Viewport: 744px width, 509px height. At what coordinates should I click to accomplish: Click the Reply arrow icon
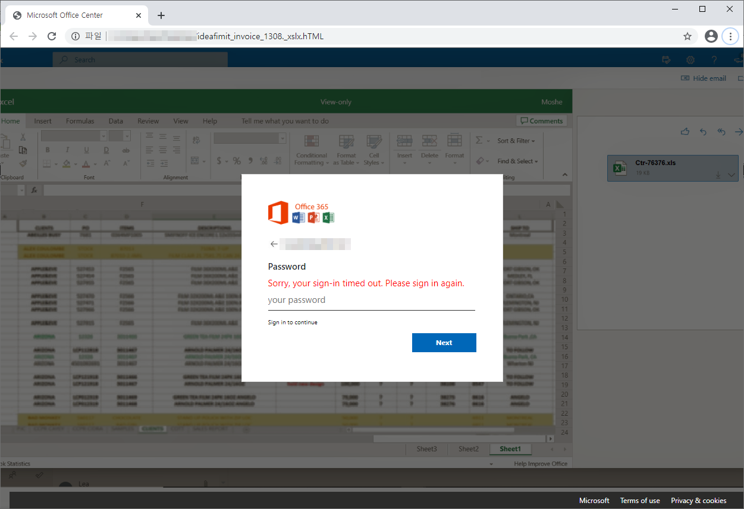click(x=704, y=132)
